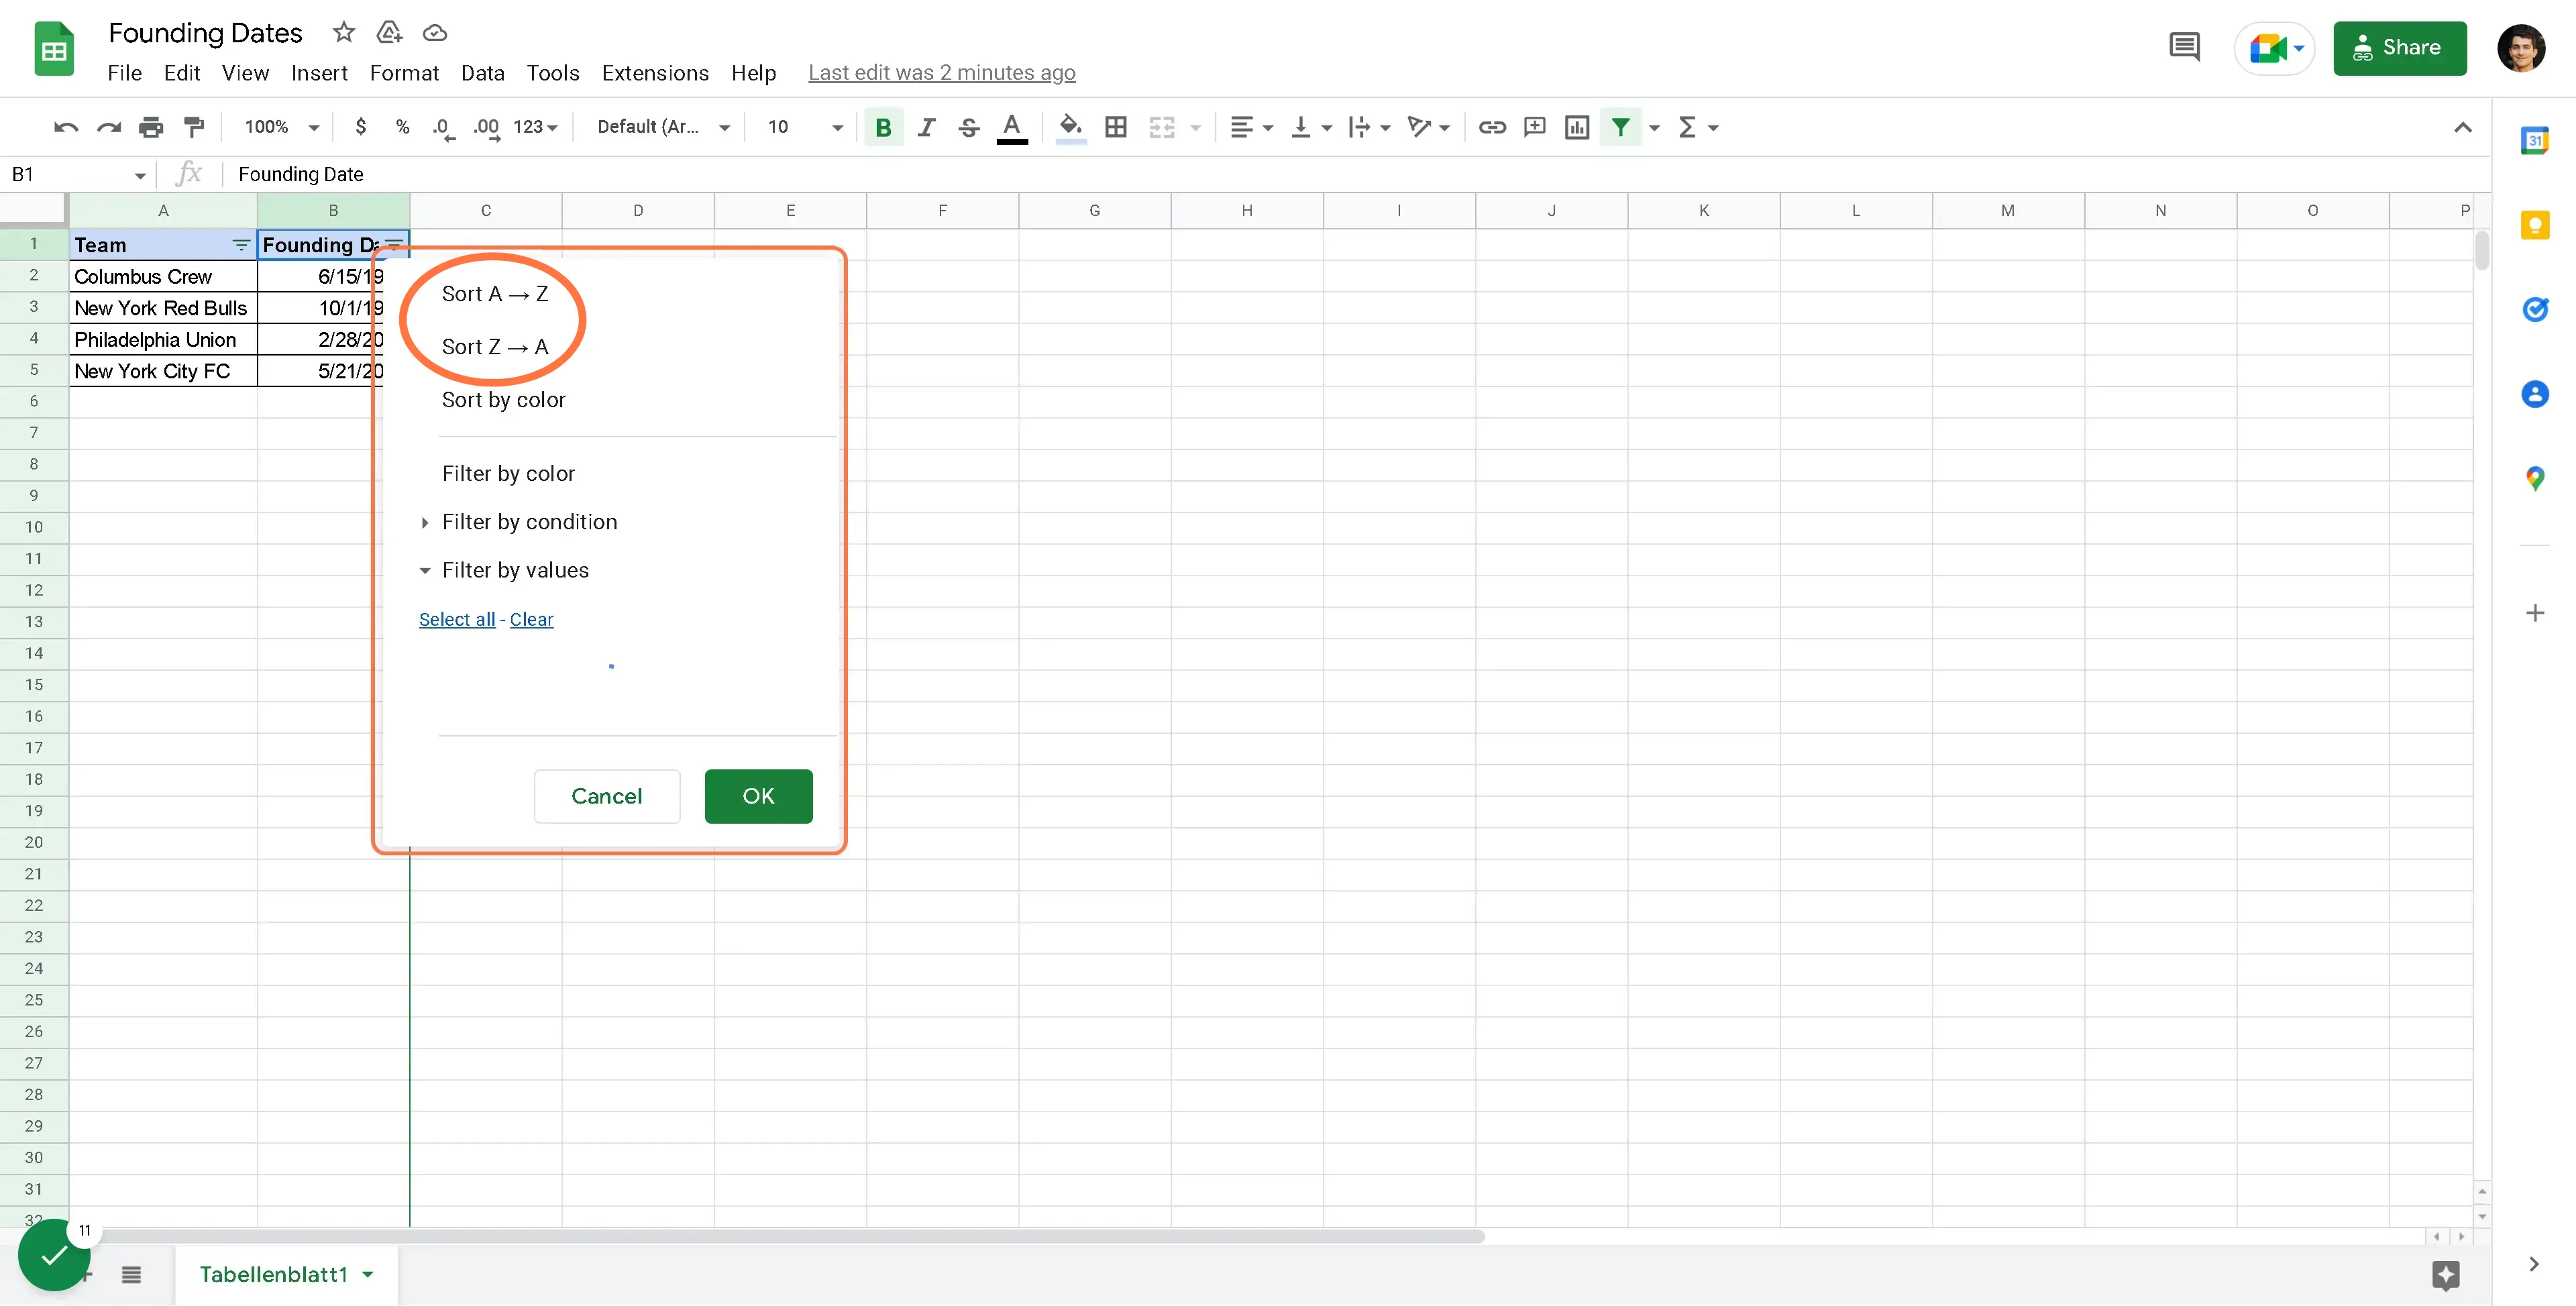Viewport: 2576px width, 1306px height.
Task: Open the Borders tool
Action: click(x=1116, y=127)
